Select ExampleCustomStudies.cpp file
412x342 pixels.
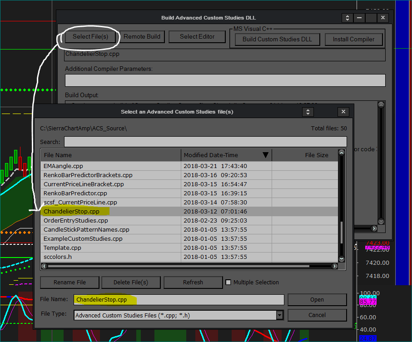189,239
